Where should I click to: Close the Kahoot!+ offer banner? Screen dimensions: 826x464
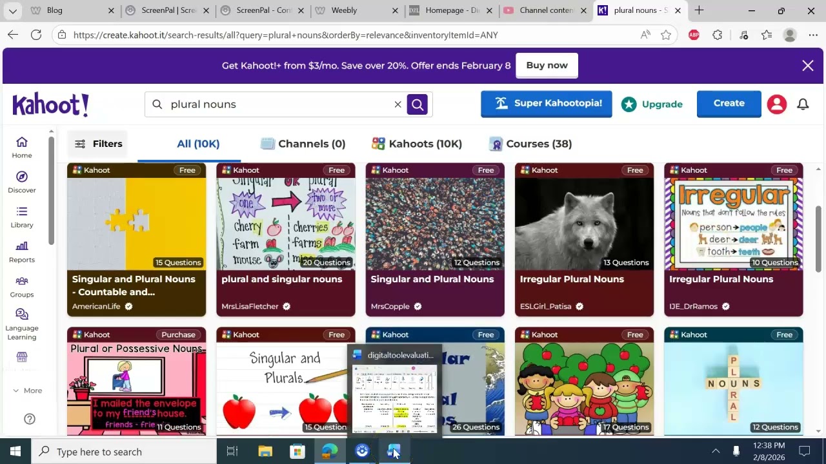coord(808,66)
